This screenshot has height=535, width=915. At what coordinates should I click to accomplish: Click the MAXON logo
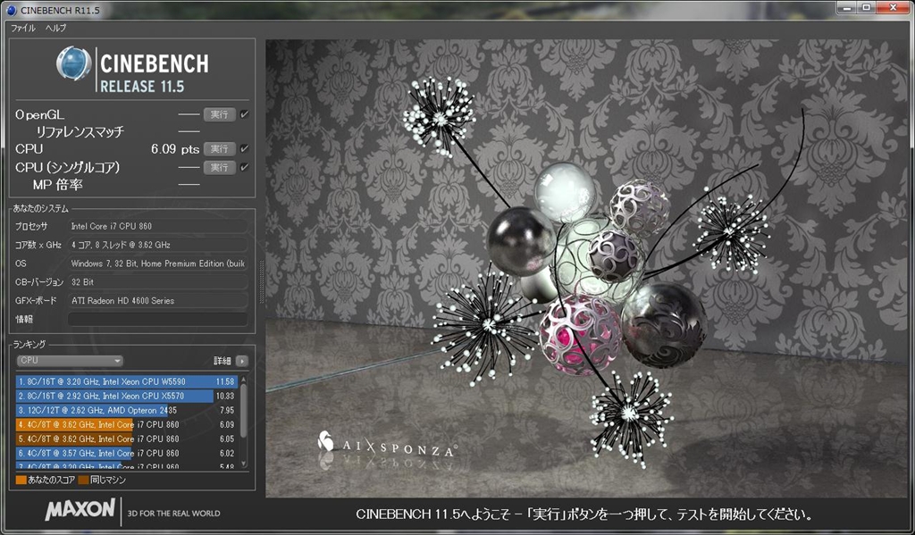pyautogui.click(x=80, y=509)
